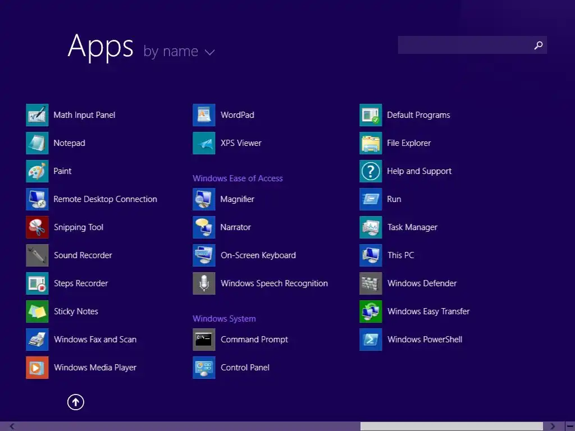Click the Sound Recorder microphone icon
The height and width of the screenshot is (431, 575).
click(37, 255)
